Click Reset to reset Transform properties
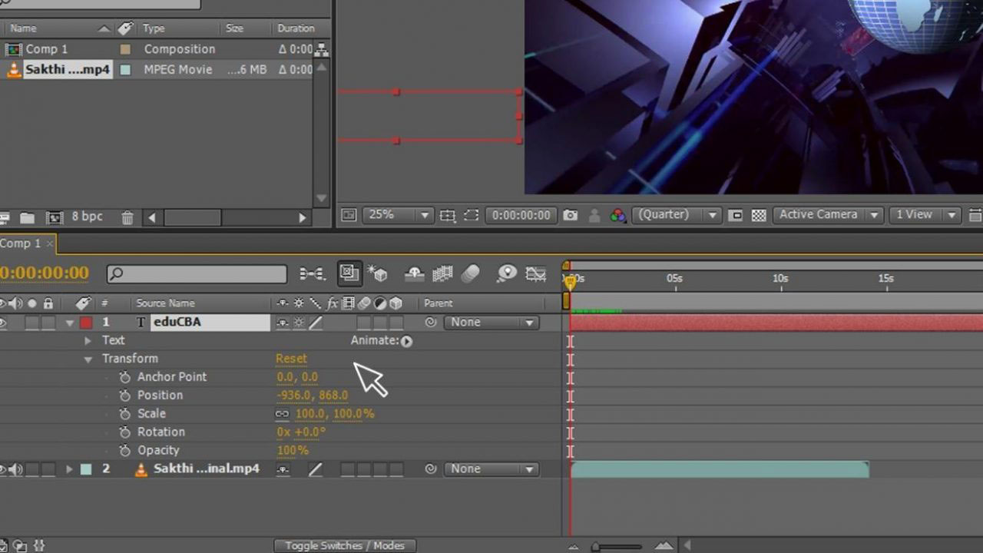 click(x=291, y=358)
